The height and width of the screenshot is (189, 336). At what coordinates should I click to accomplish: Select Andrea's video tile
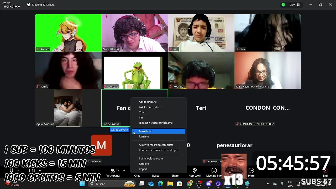(68, 33)
